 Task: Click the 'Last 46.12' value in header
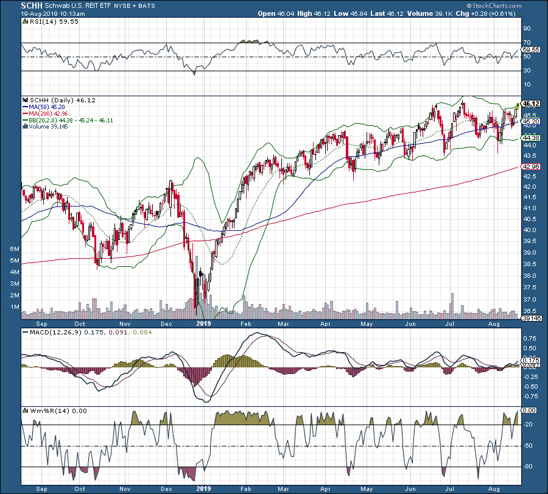point(387,13)
